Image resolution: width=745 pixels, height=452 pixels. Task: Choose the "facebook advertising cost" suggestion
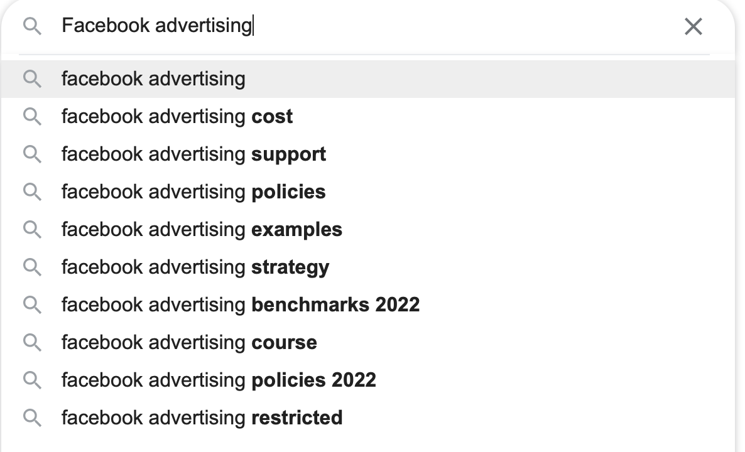[x=177, y=117]
